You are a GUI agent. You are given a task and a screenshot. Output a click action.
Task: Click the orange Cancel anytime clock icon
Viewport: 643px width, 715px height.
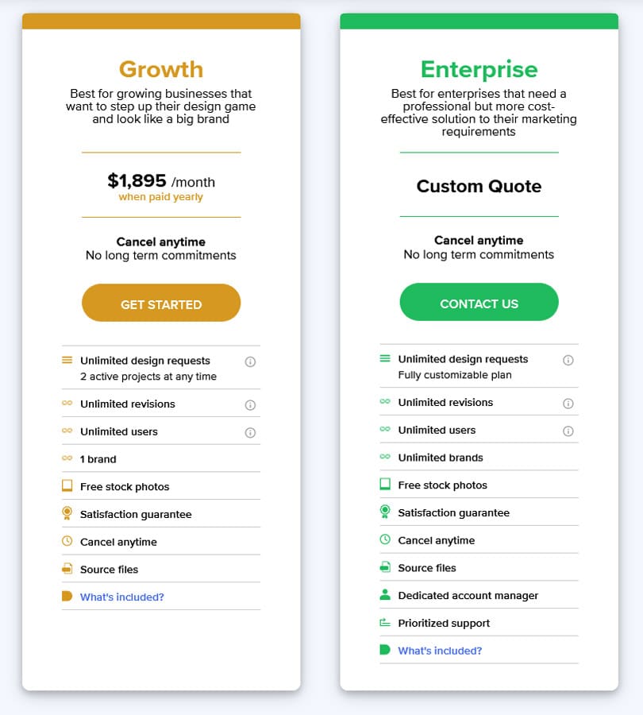pos(67,541)
